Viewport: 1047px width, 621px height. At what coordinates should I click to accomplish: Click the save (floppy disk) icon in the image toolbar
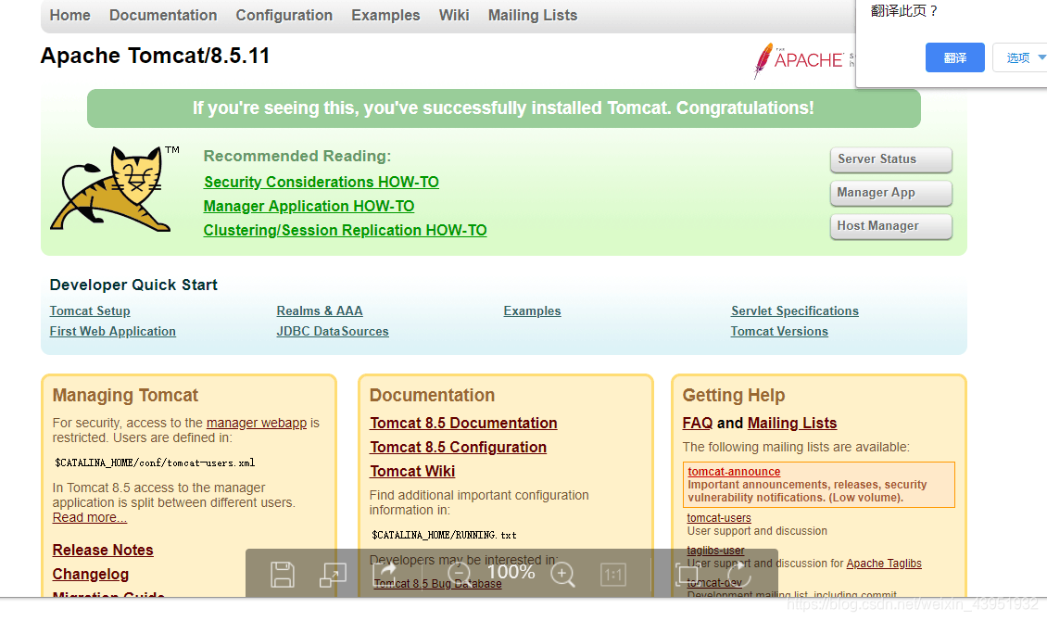click(283, 575)
